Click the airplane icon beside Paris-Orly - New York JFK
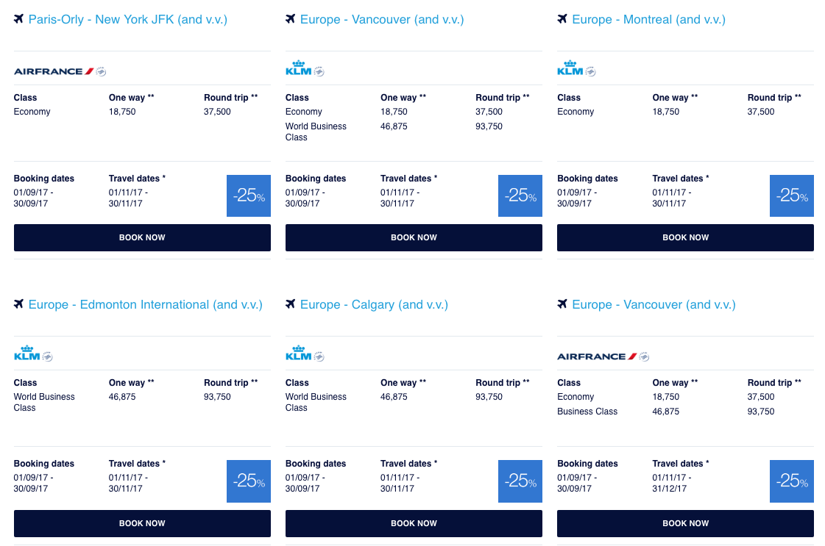The image size is (825, 546). click(x=19, y=19)
